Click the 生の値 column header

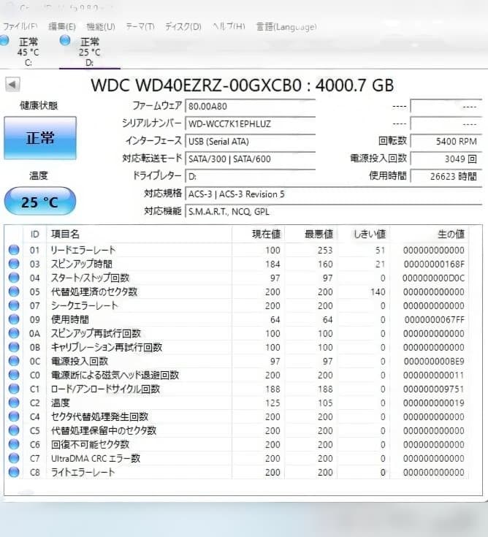point(430,235)
